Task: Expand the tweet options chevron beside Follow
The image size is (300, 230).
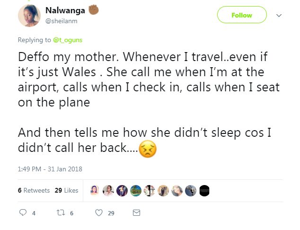Action: click(279, 15)
